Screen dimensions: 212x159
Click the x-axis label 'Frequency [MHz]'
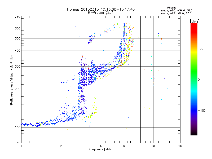(x=100, y=149)
